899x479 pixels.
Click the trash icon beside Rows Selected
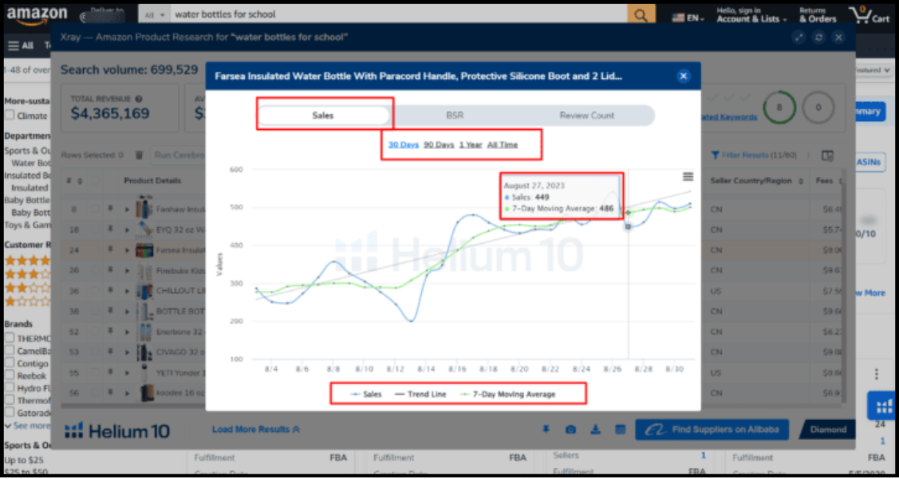[139, 155]
